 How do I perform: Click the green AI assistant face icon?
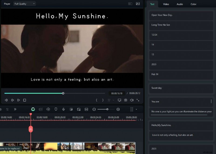pos(33,109)
